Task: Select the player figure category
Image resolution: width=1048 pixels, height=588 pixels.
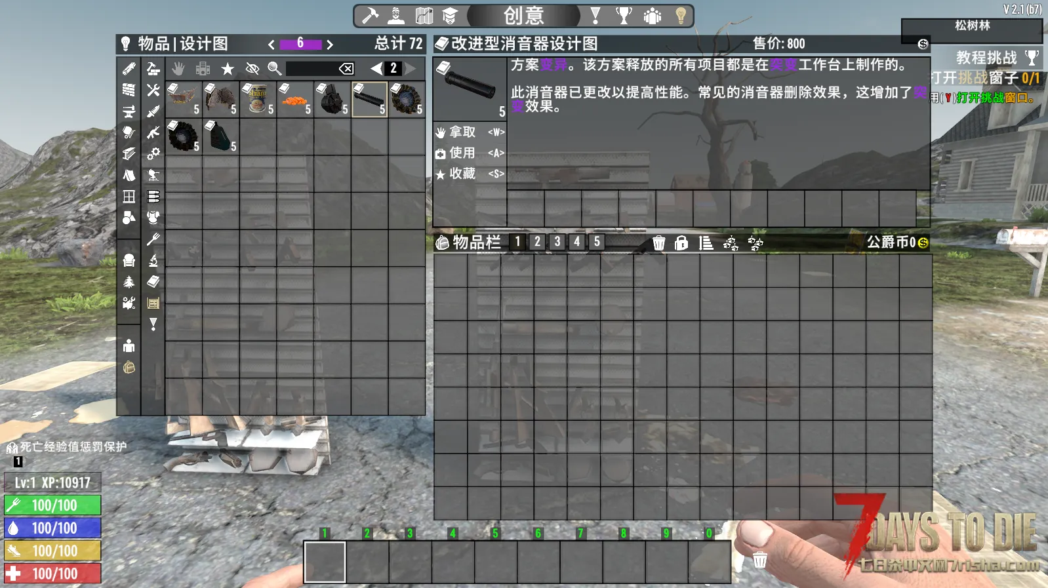Action: coord(129,345)
